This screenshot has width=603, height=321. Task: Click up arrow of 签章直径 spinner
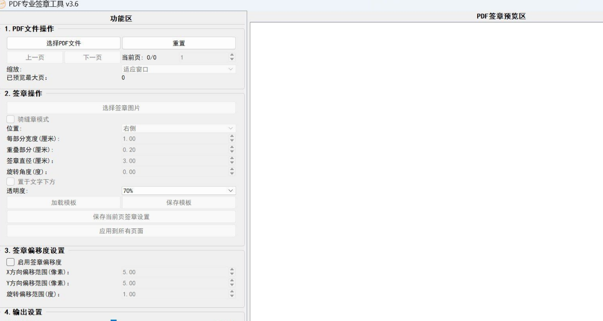point(232,159)
